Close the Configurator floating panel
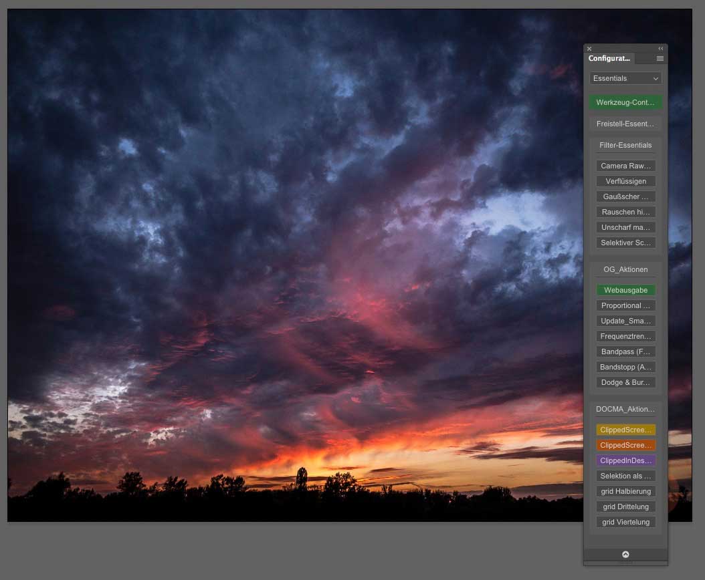The width and height of the screenshot is (705, 580). [x=589, y=49]
